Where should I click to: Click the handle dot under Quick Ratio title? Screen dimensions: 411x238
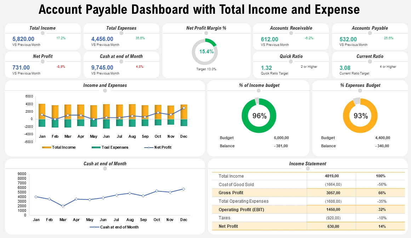pos(291,61)
